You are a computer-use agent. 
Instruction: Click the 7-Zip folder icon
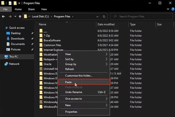click(41, 35)
